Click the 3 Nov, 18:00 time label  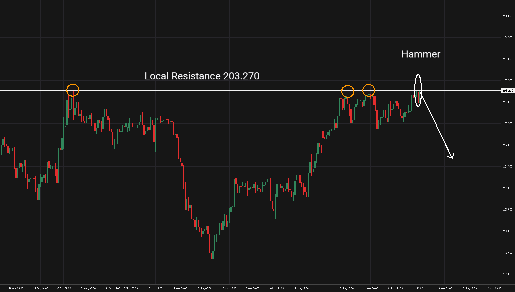[x=155, y=288]
